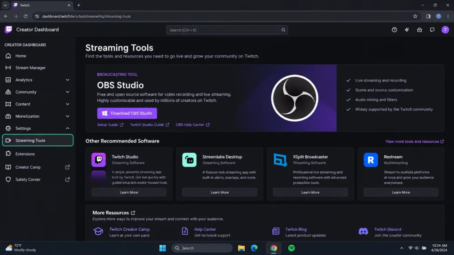
Task: Show hidden system tray icons chevron
Action: click(402, 248)
